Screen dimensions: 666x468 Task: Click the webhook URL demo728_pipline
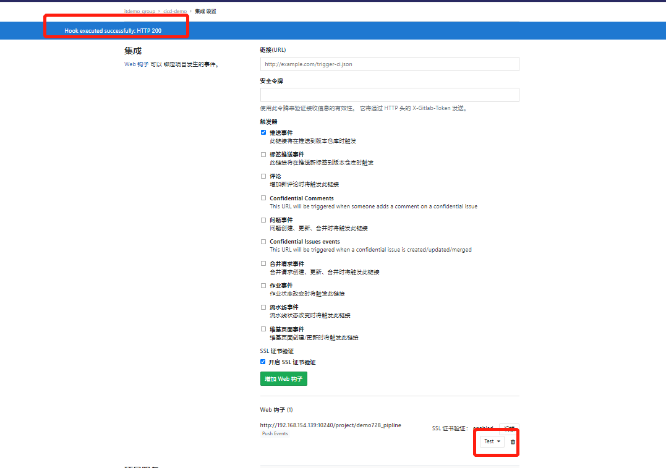pyautogui.click(x=330, y=425)
